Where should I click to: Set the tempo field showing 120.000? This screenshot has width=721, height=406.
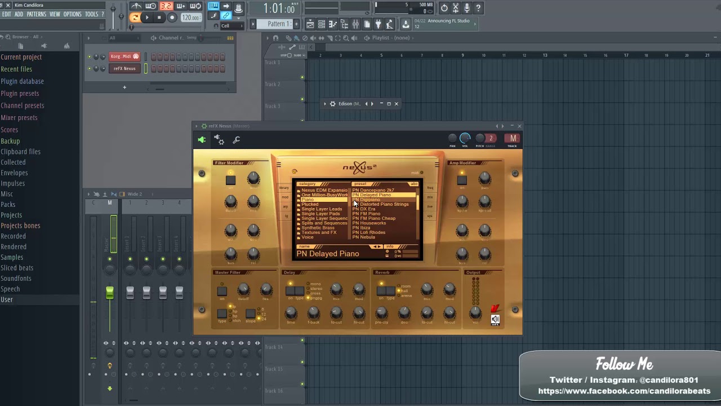pos(191,17)
